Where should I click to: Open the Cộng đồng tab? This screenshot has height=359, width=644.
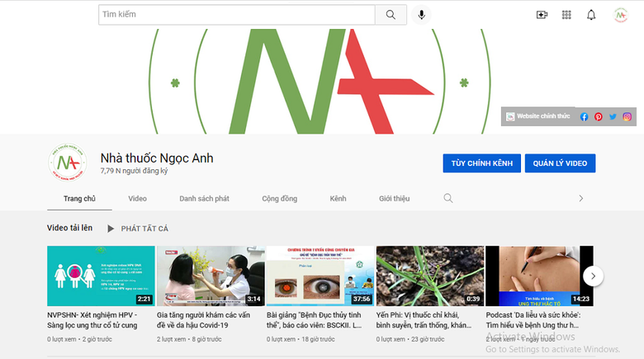pyautogui.click(x=279, y=198)
